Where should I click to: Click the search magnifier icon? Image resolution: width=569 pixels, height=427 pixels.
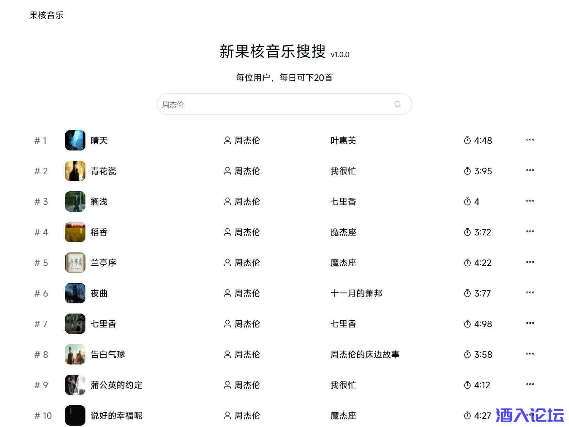pyautogui.click(x=397, y=104)
